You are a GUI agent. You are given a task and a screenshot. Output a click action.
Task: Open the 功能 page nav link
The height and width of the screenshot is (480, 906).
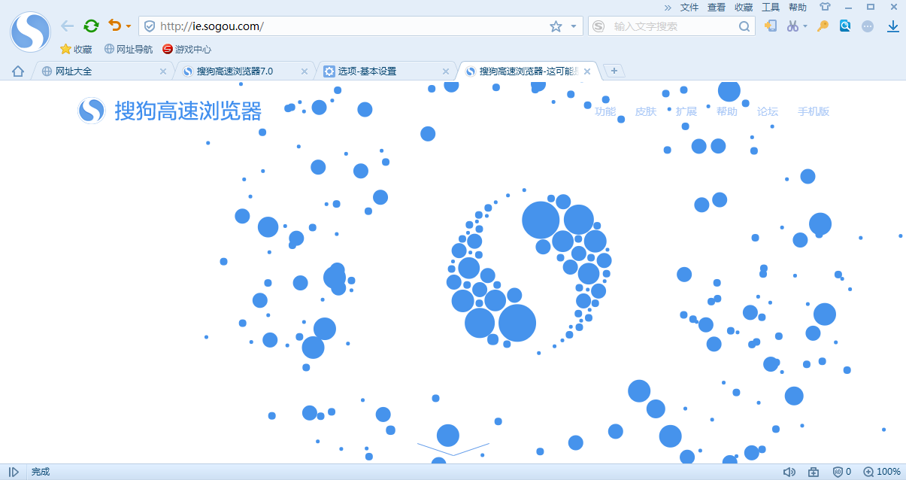click(x=605, y=111)
